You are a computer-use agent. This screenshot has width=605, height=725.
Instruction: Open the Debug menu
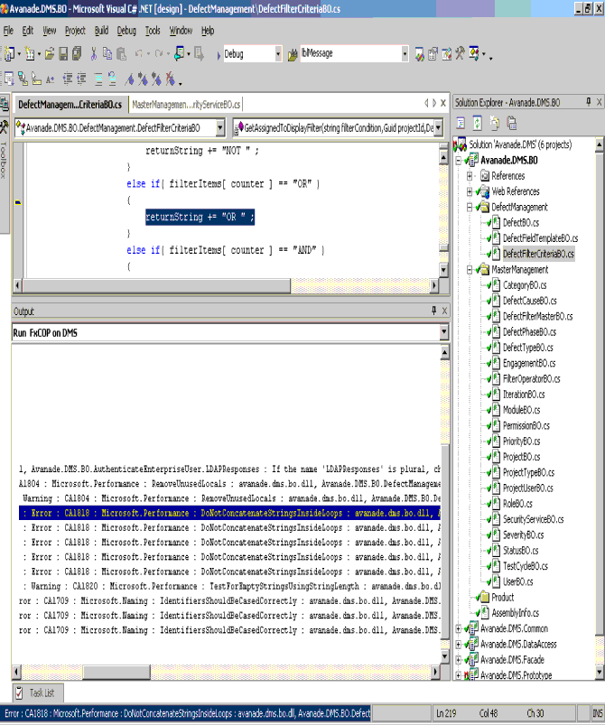[126, 31]
